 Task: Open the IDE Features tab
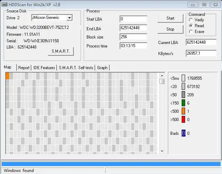[44, 68]
